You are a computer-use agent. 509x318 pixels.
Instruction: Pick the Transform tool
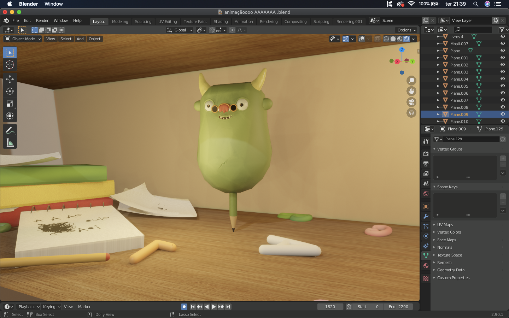pyautogui.click(x=10, y=116)
